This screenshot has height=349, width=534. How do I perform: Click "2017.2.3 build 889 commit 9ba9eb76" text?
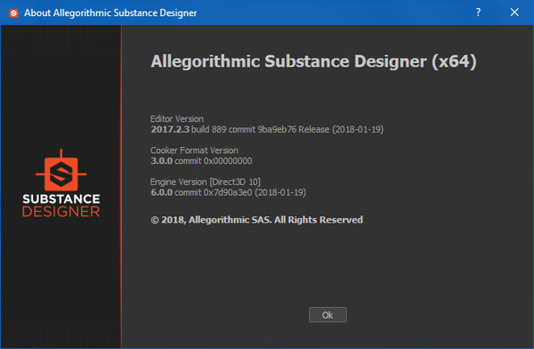[223, 129]
